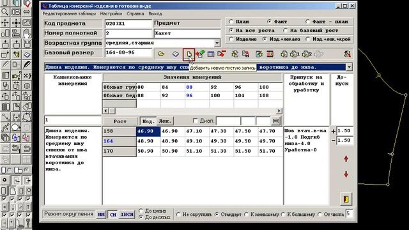Open Редактирование таблицы menu
The width and height of the screenshot is (409, 230).
point(69,13)
